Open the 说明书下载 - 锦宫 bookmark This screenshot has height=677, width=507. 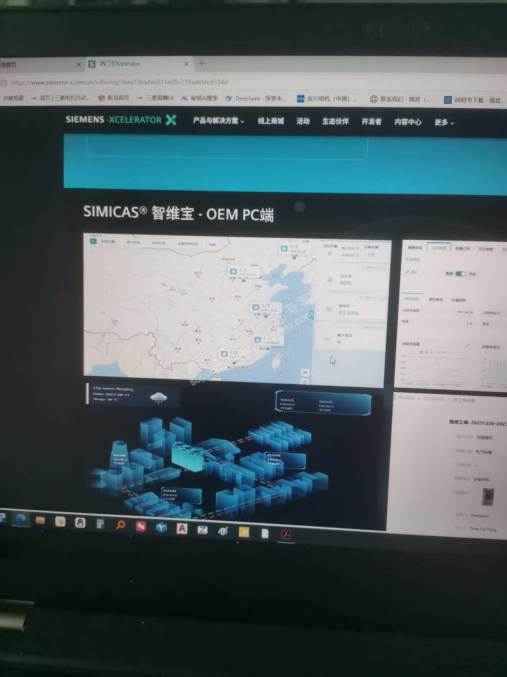(474, 100)
